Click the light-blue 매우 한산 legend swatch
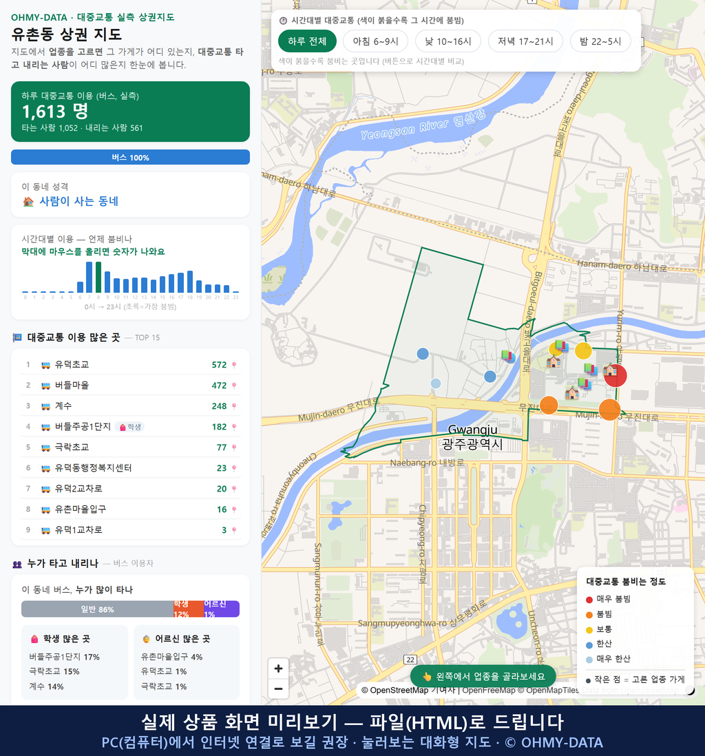 589,660
